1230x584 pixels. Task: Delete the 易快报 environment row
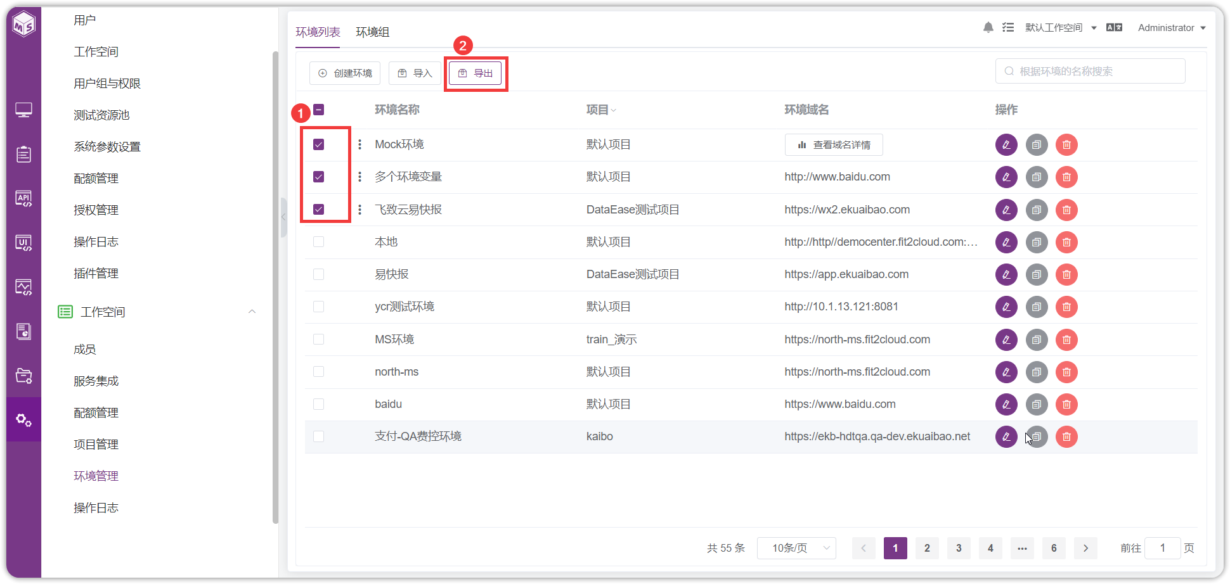[1067, 274]
